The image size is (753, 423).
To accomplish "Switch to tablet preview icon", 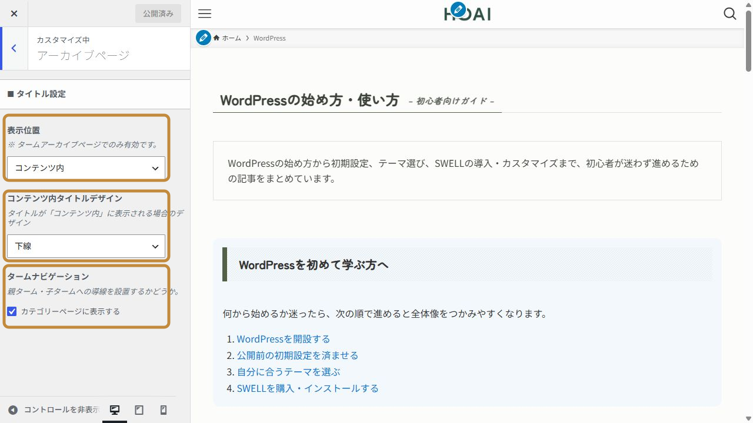I will click(139, 410).
